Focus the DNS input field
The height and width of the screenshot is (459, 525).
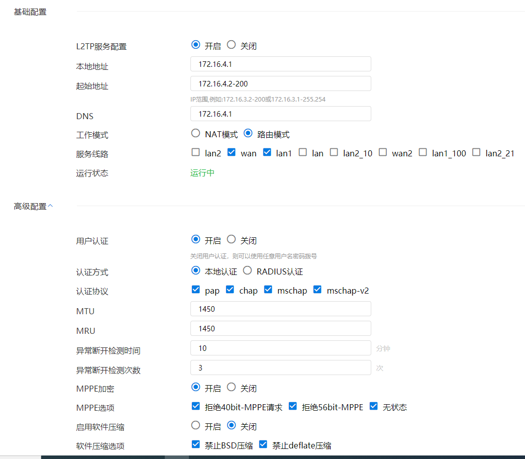281,114
